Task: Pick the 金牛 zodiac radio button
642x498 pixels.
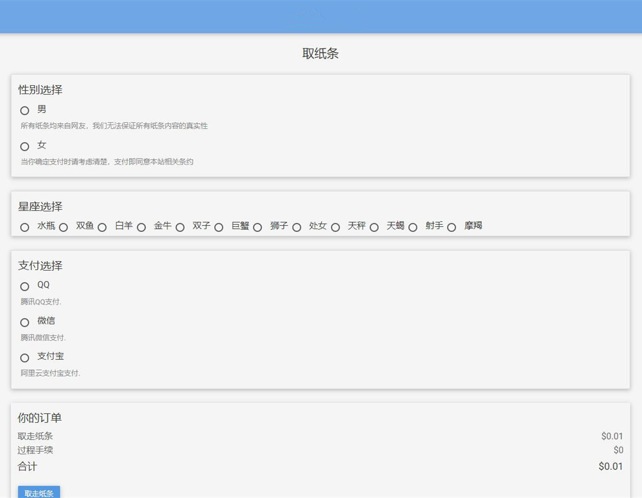Action: pos(141,227)
